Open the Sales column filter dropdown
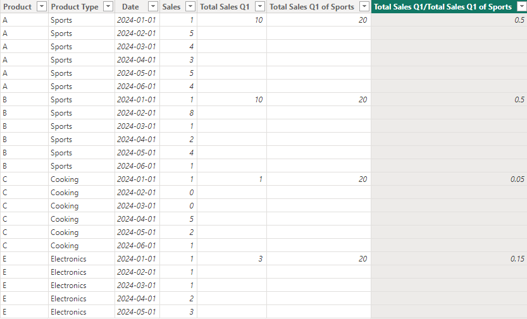The width and height of the screenshot is (527, 319). (x=190, y=6)
